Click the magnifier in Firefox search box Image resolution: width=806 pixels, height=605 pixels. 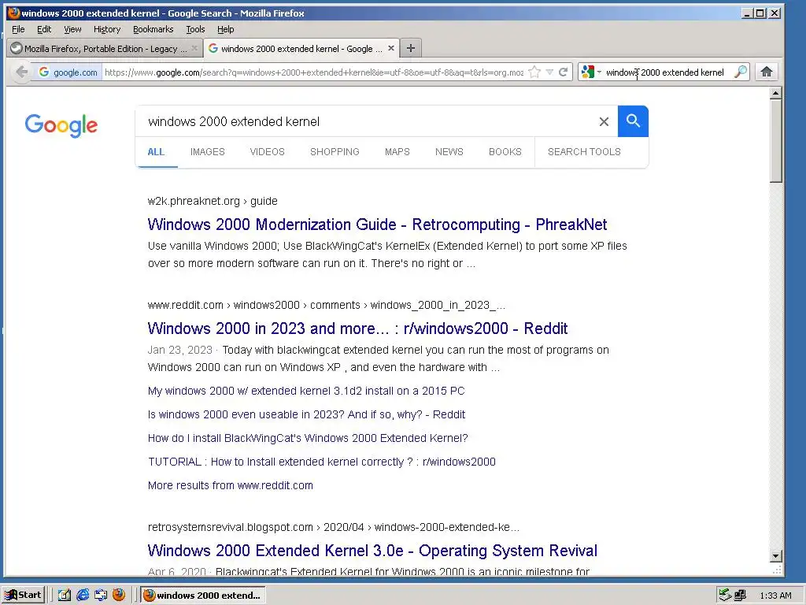click(740, 72)
